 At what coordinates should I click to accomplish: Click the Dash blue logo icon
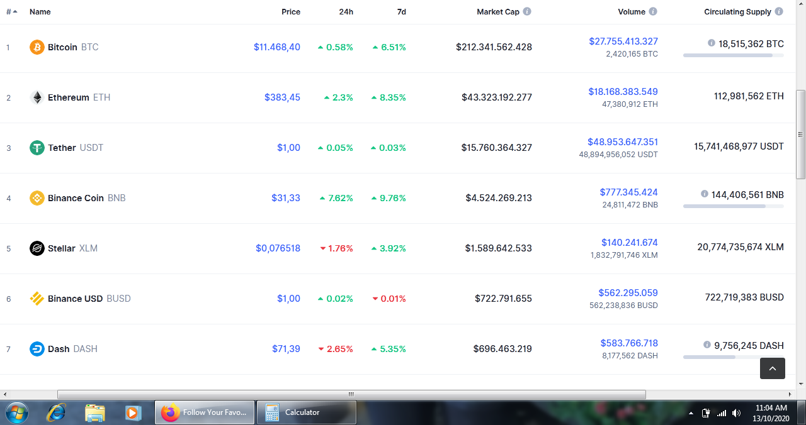click(x=37, y=349)
